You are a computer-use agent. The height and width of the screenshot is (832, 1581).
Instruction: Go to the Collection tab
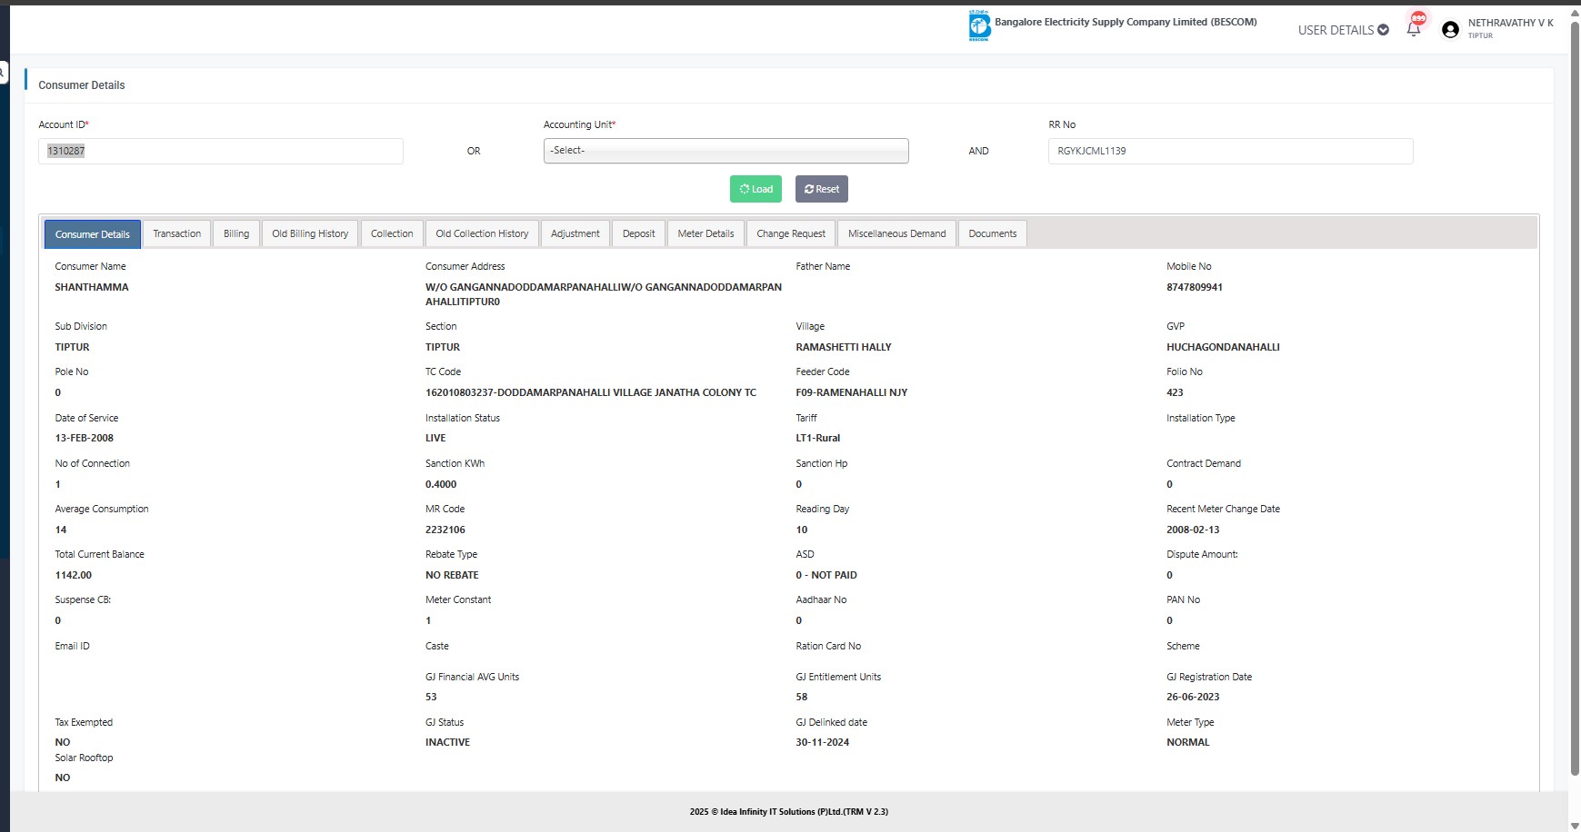coord(392,234)
